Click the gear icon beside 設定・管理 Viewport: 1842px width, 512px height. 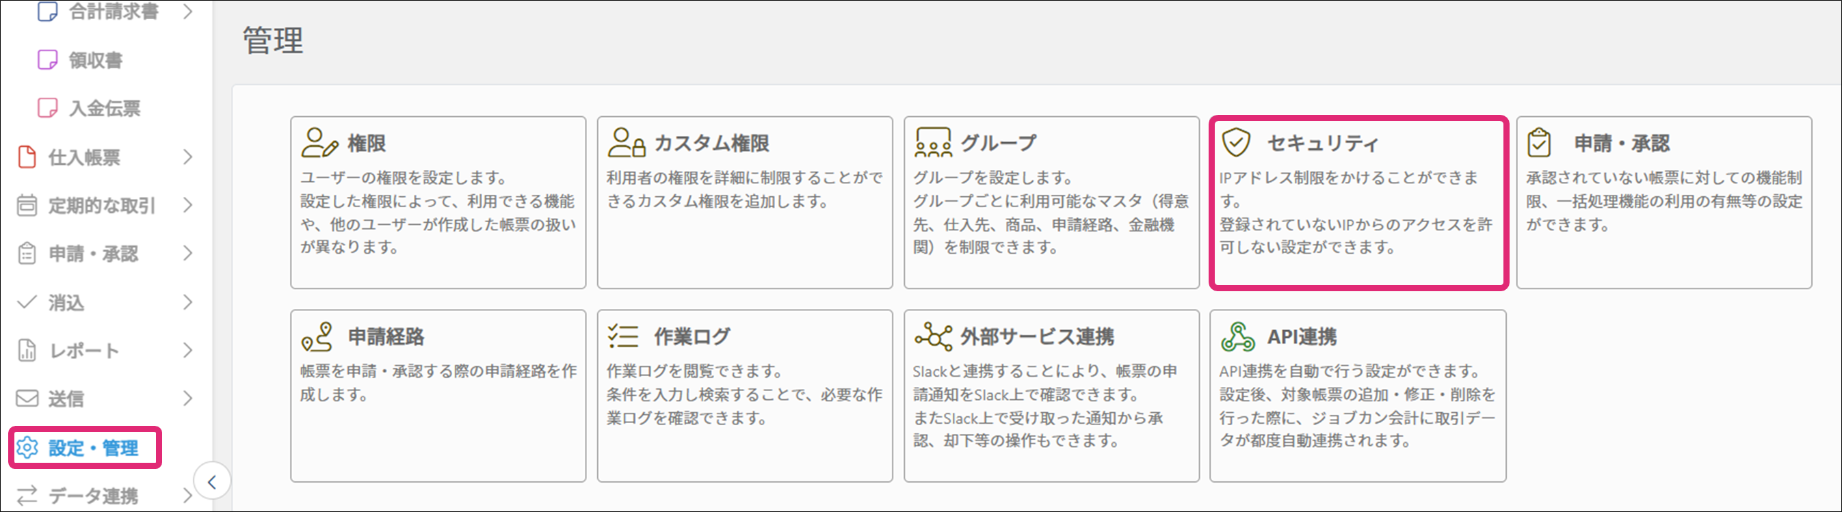27,448
